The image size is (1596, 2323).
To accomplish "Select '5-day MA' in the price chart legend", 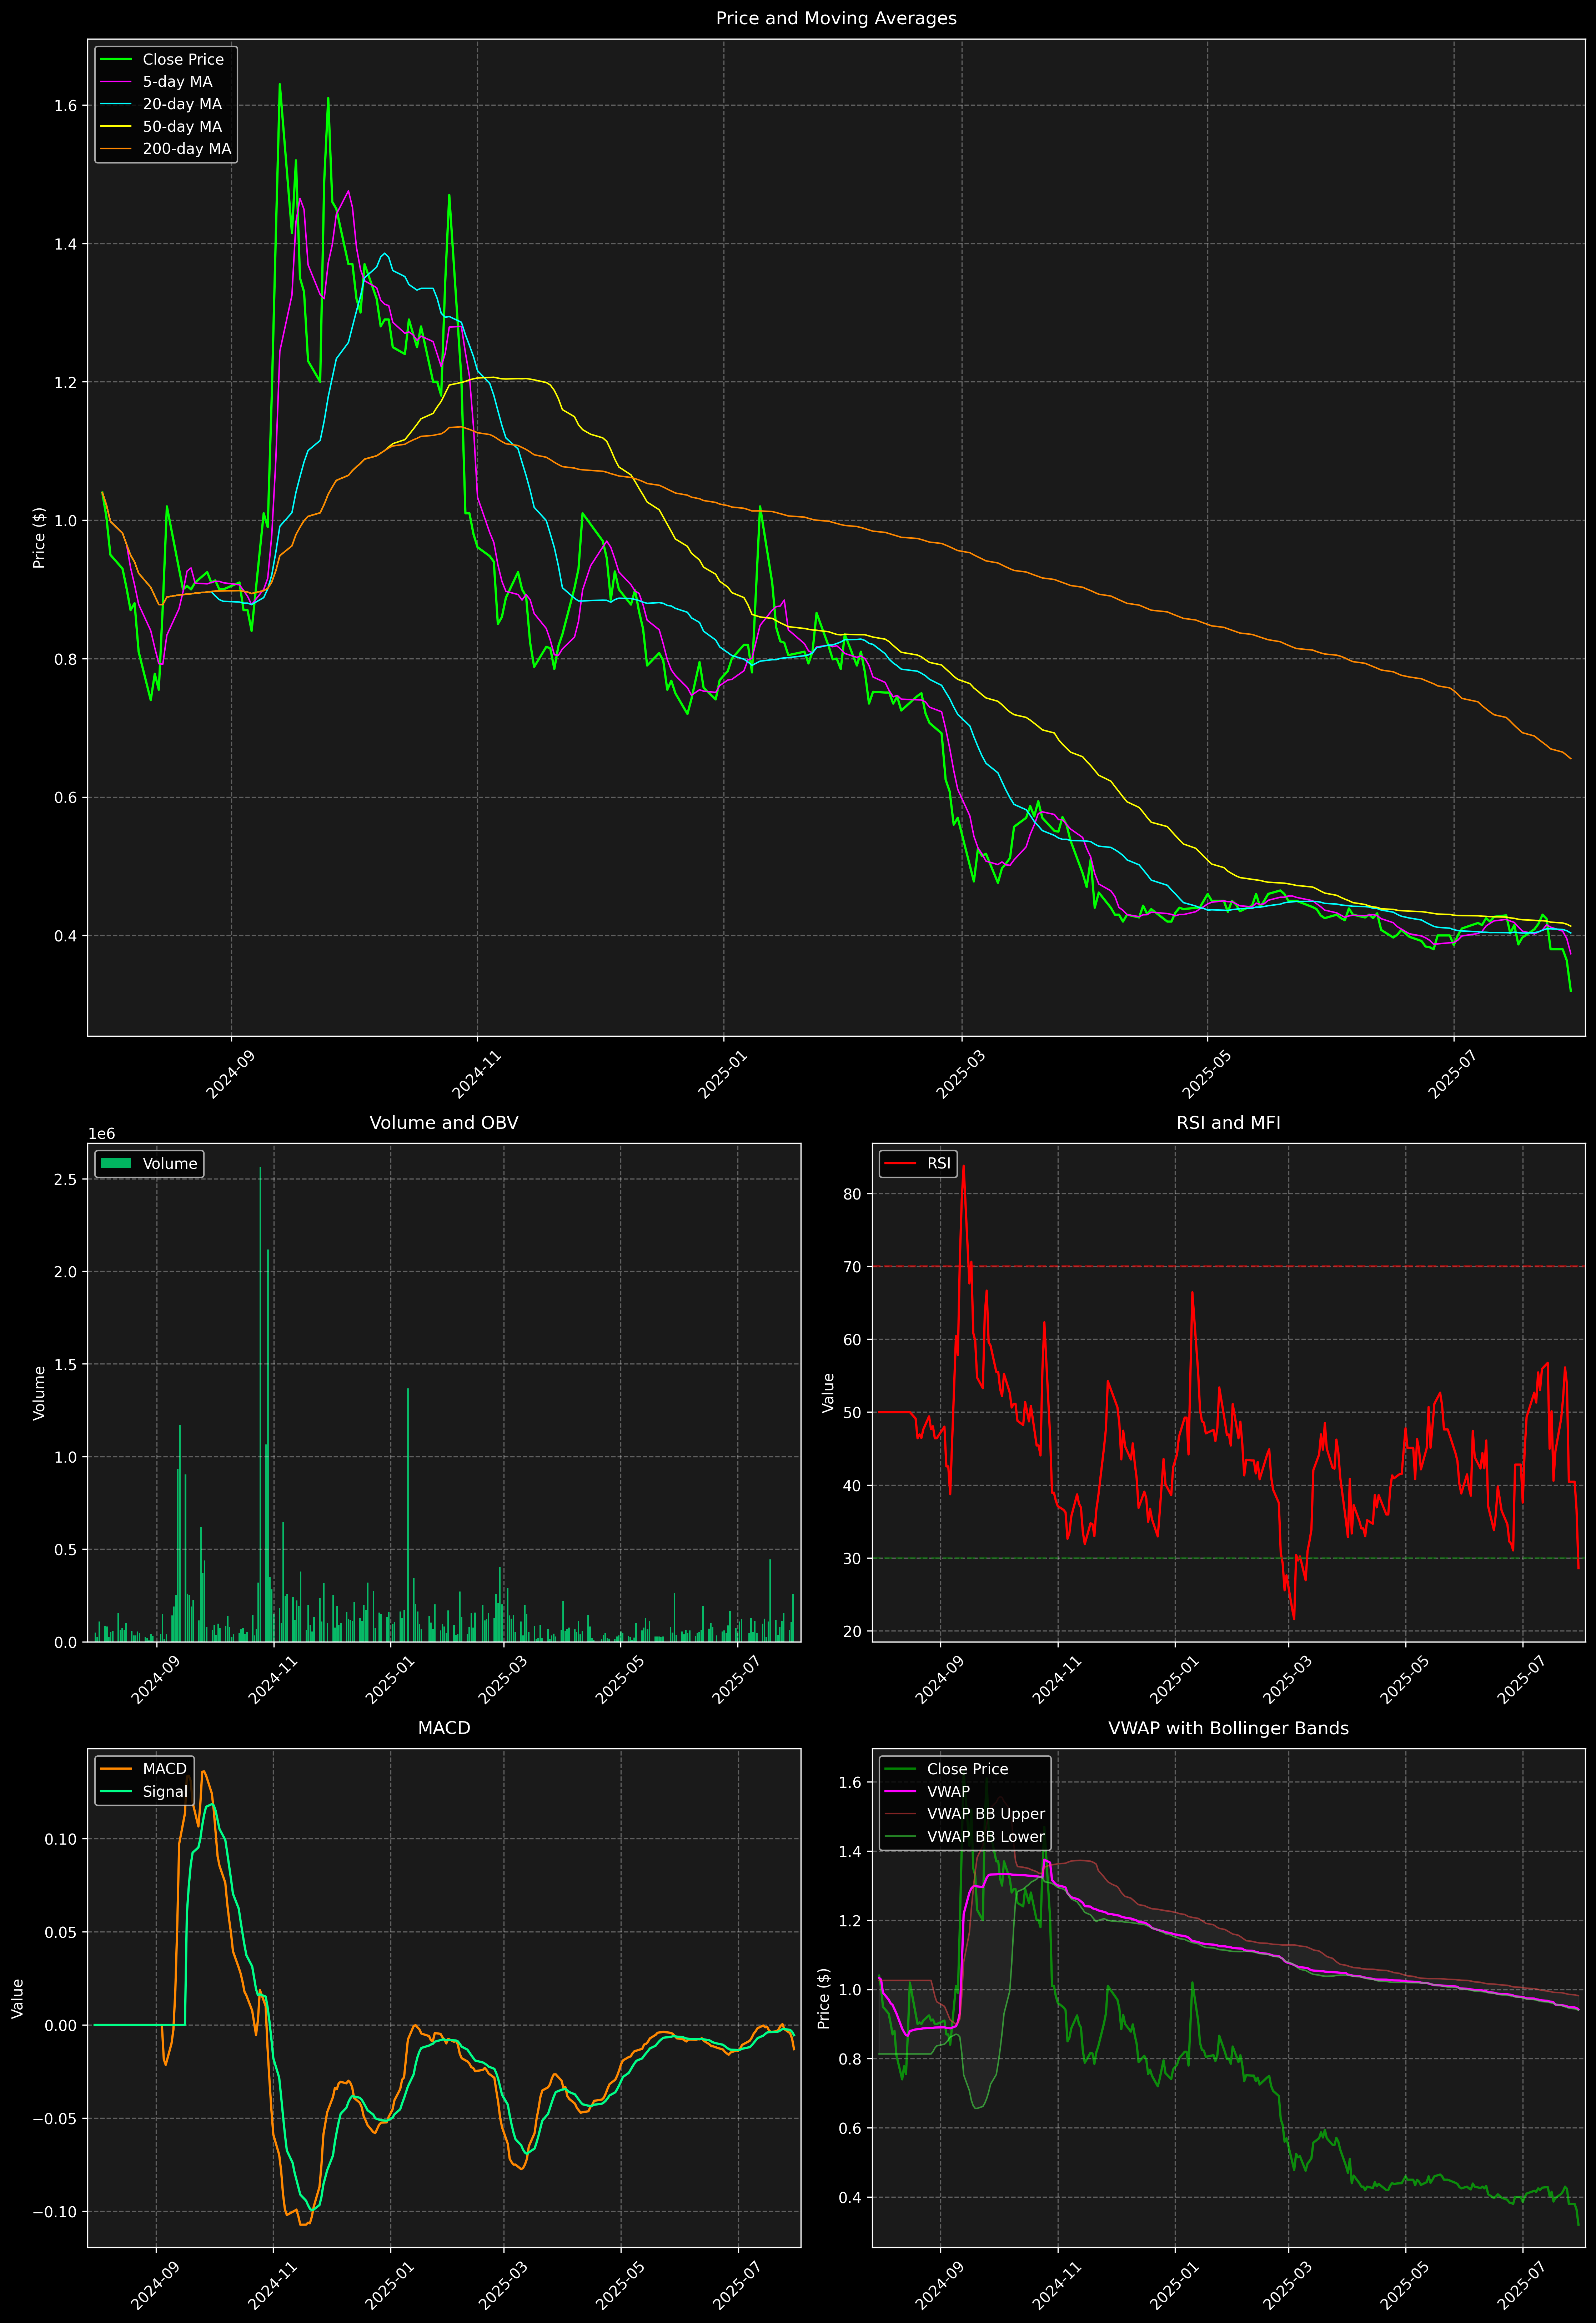I will [177, 82].
